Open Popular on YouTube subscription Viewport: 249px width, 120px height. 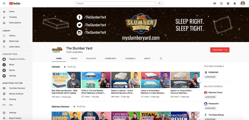[x=16, y=59]
